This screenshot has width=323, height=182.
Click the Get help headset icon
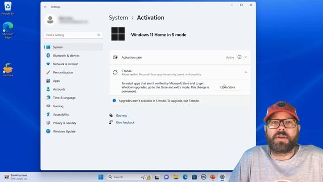(x=111, y=115)
